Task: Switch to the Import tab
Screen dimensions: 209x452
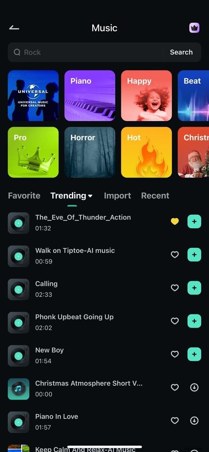Action: (x=117, y=196)
